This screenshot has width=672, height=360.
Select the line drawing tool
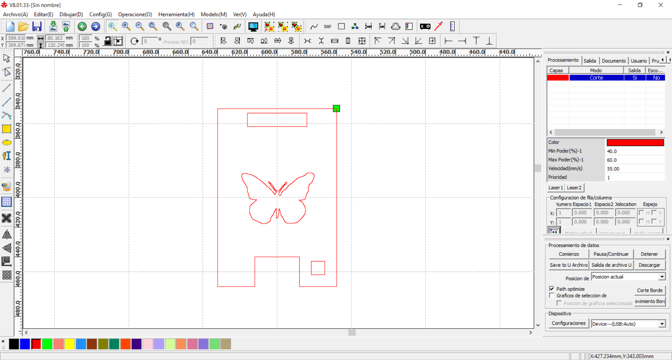click(7, 88)
